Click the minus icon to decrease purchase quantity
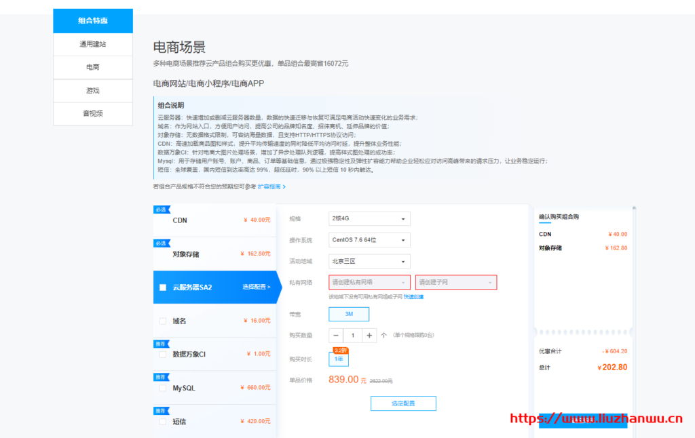 click(336, 335)
